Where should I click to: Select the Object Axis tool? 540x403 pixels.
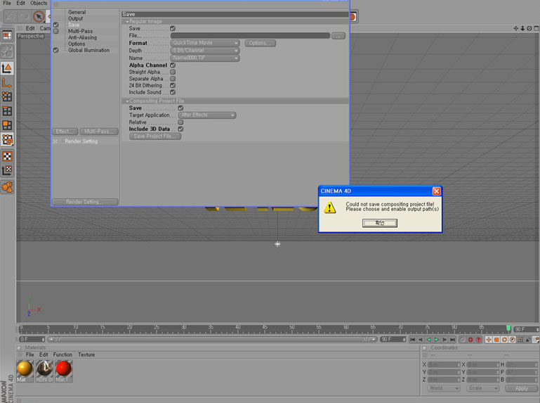tap(7, 82)
